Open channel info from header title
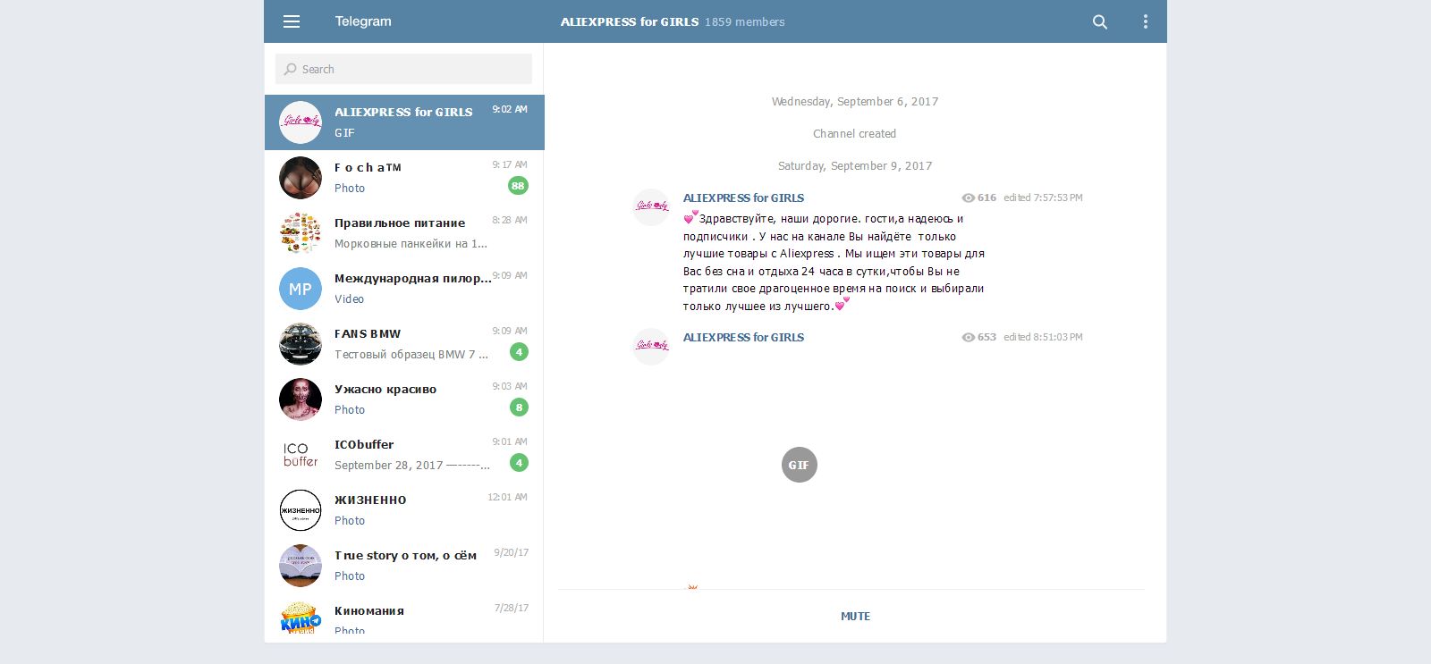Screen dimensions: 1431x664 [x=630, y=21]
